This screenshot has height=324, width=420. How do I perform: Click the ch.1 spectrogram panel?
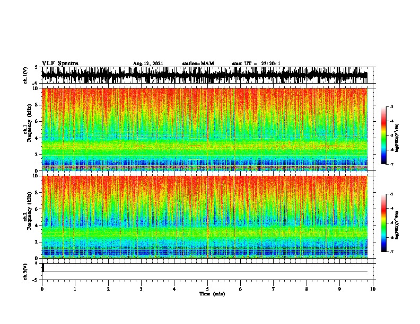pos(205,129)
